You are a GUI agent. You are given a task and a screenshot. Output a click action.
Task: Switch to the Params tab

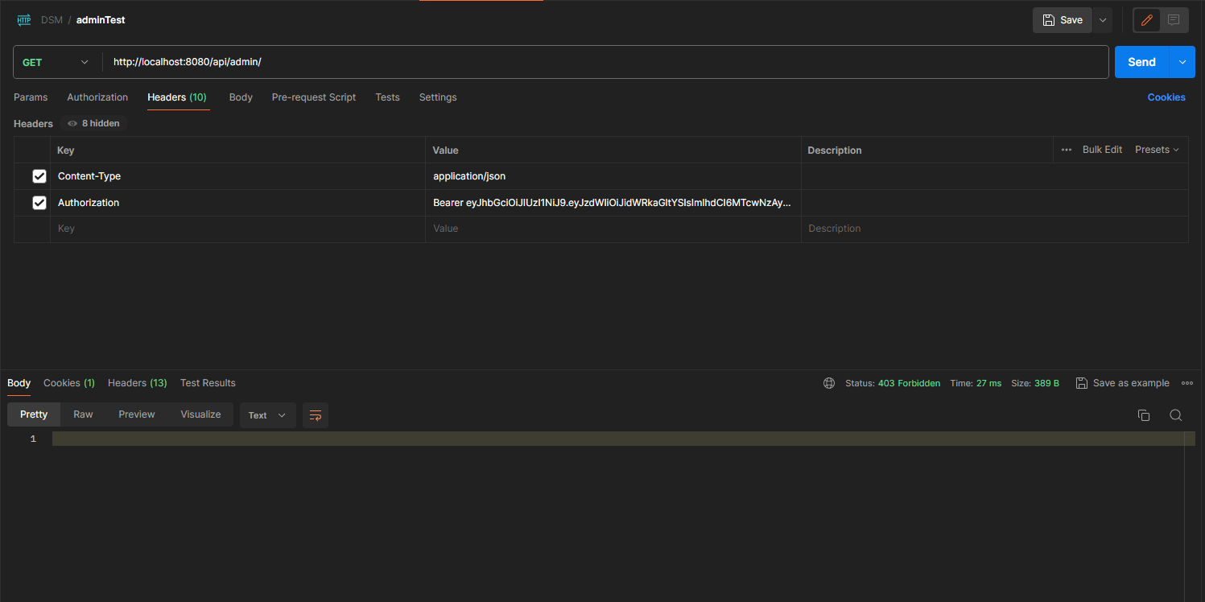coord(31,97)
